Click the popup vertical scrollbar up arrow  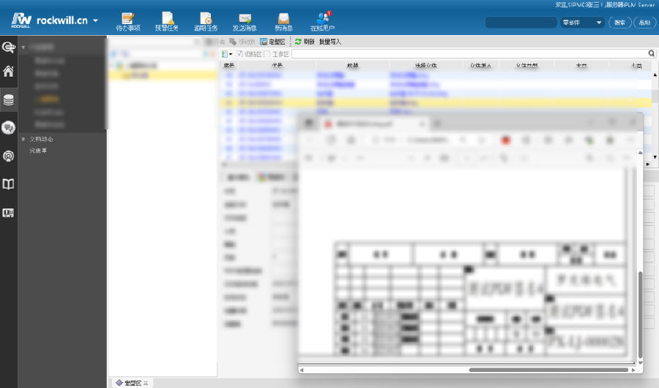pyautogui.click(x=640, y=153)
